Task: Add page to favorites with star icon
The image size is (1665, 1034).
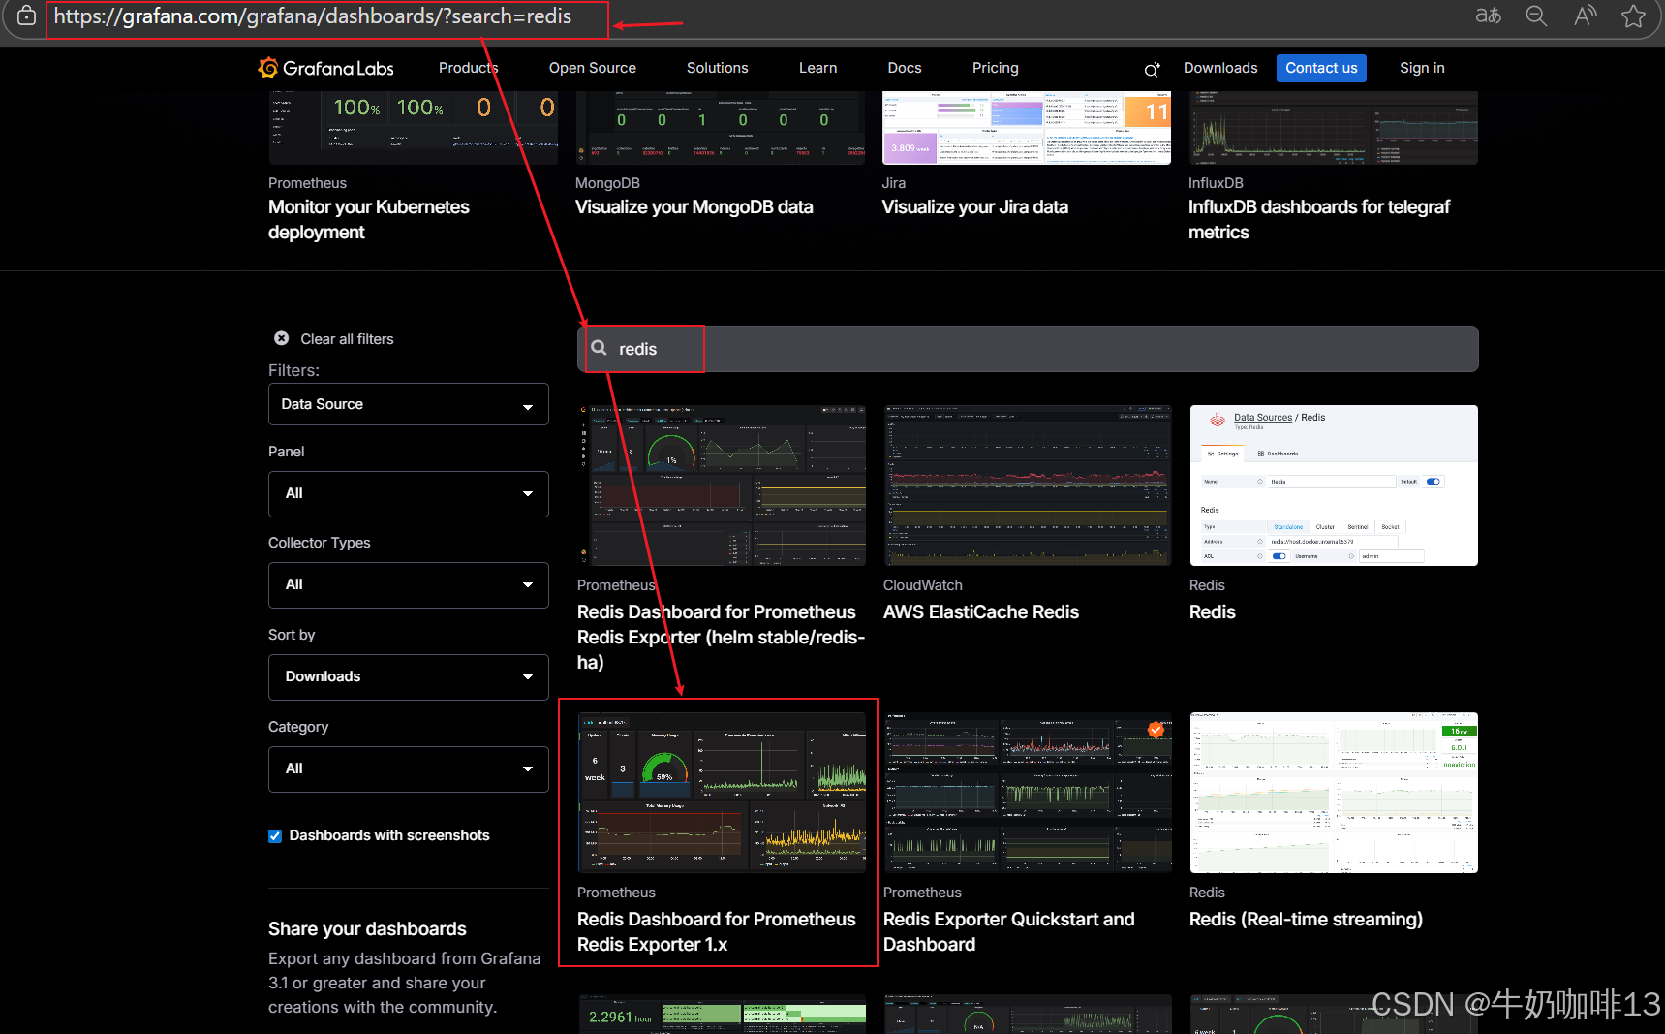Action: tap(1633, 16)
